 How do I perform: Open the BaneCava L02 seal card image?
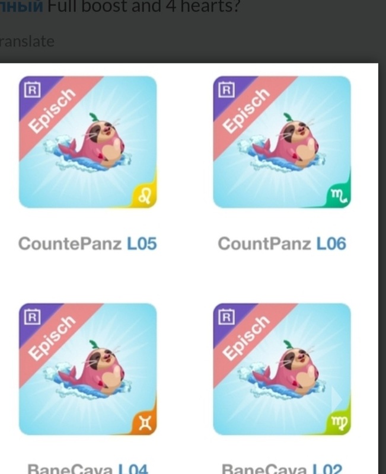[x=282, y=369]
